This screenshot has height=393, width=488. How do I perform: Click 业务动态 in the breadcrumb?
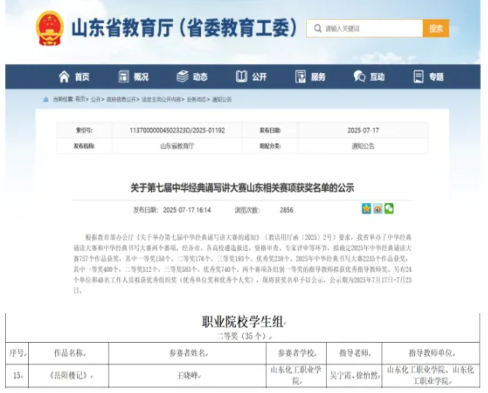196,99
